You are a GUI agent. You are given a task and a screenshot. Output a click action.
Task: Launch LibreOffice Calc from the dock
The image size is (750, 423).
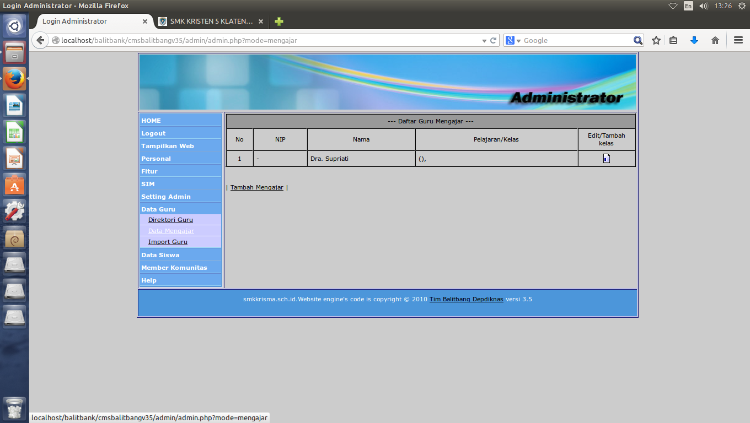[14, 132]
